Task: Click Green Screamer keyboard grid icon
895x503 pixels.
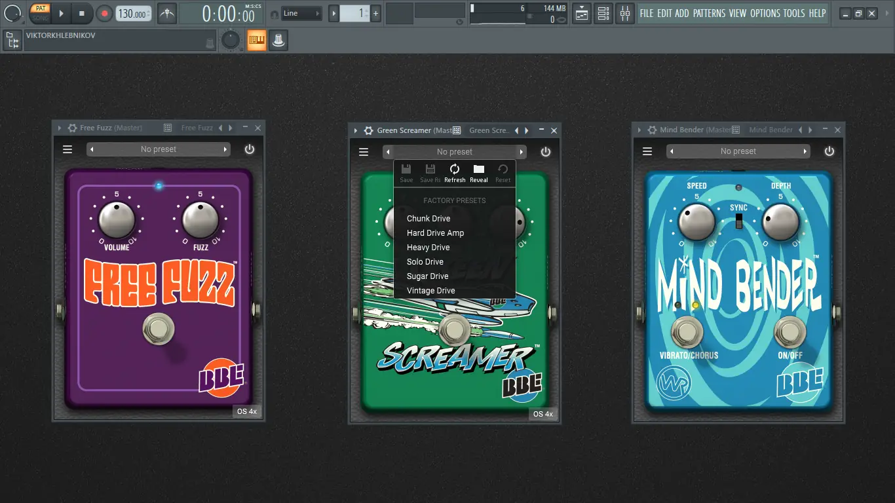Action: [x=457, y=130]
